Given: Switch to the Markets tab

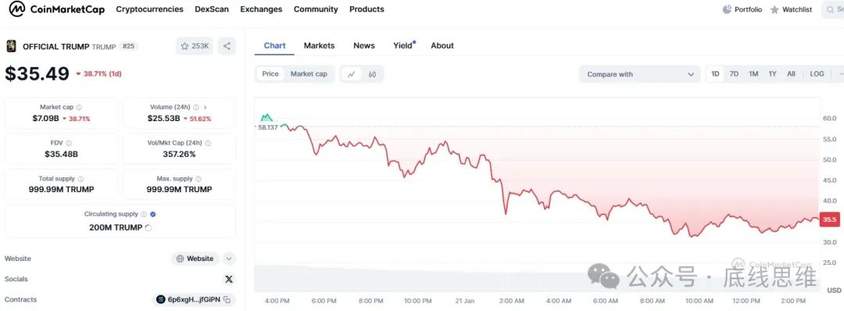Looking at the screenshot, I should [x=319, y=46].
